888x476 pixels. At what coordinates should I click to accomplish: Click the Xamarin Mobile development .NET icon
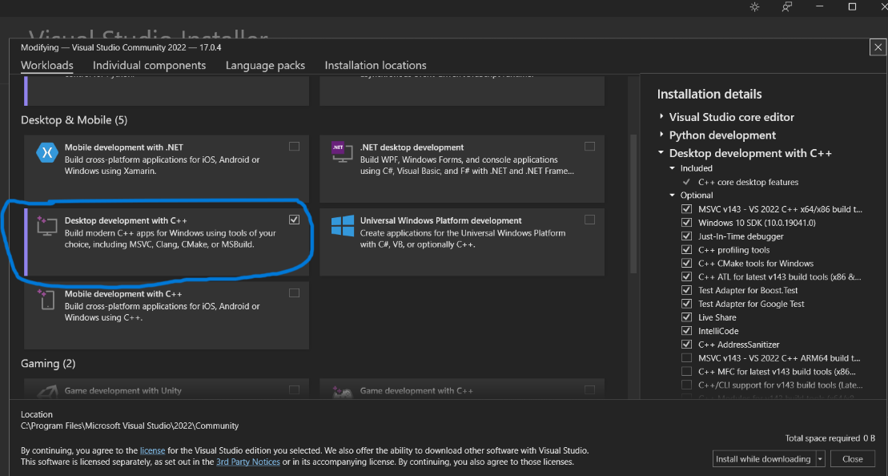[x=44, y=152]
